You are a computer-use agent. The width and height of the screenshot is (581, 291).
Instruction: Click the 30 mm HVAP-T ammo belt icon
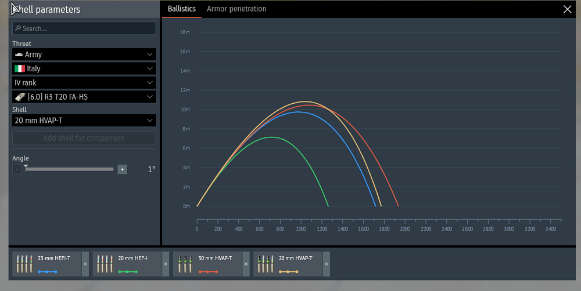(x=185, y=264)
